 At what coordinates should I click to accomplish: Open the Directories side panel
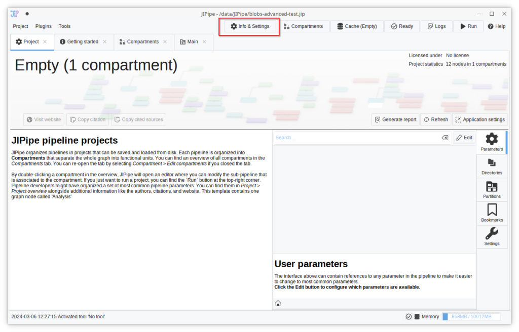pyautogui.click(x=492, y=166)
